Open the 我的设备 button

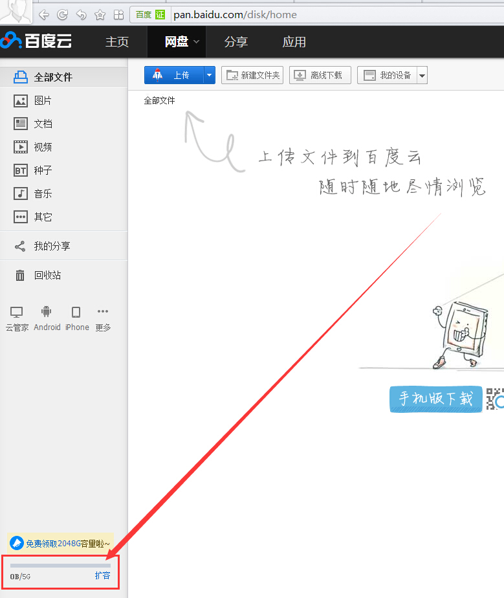click(387, 75)
